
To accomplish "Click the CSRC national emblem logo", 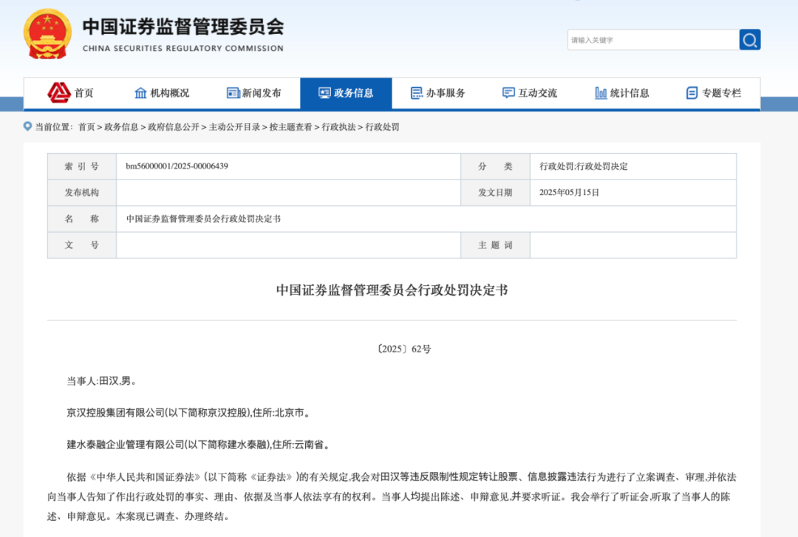I will (x=48, y=35).
